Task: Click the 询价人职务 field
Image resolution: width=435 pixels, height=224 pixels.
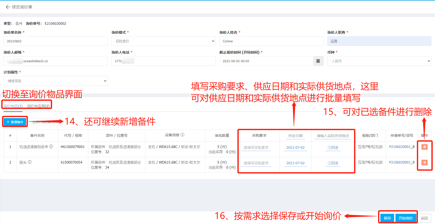Action: point(379,41)
